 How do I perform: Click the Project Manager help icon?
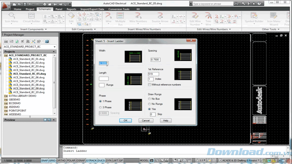[47, 41]
